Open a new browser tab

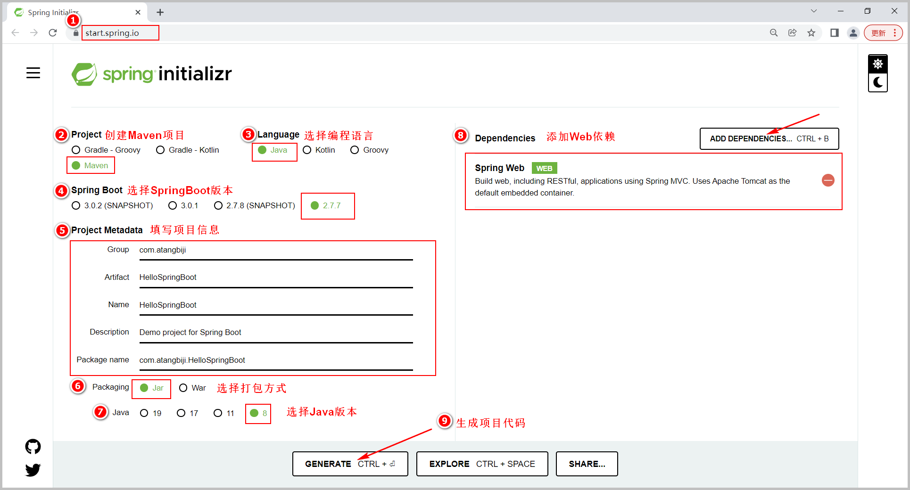tap(160, 12)
